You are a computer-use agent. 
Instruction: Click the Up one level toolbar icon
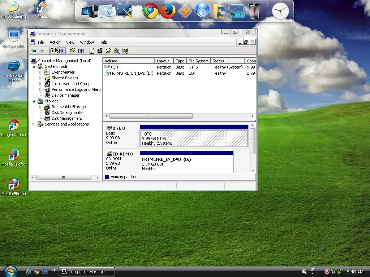coord(53,51)
